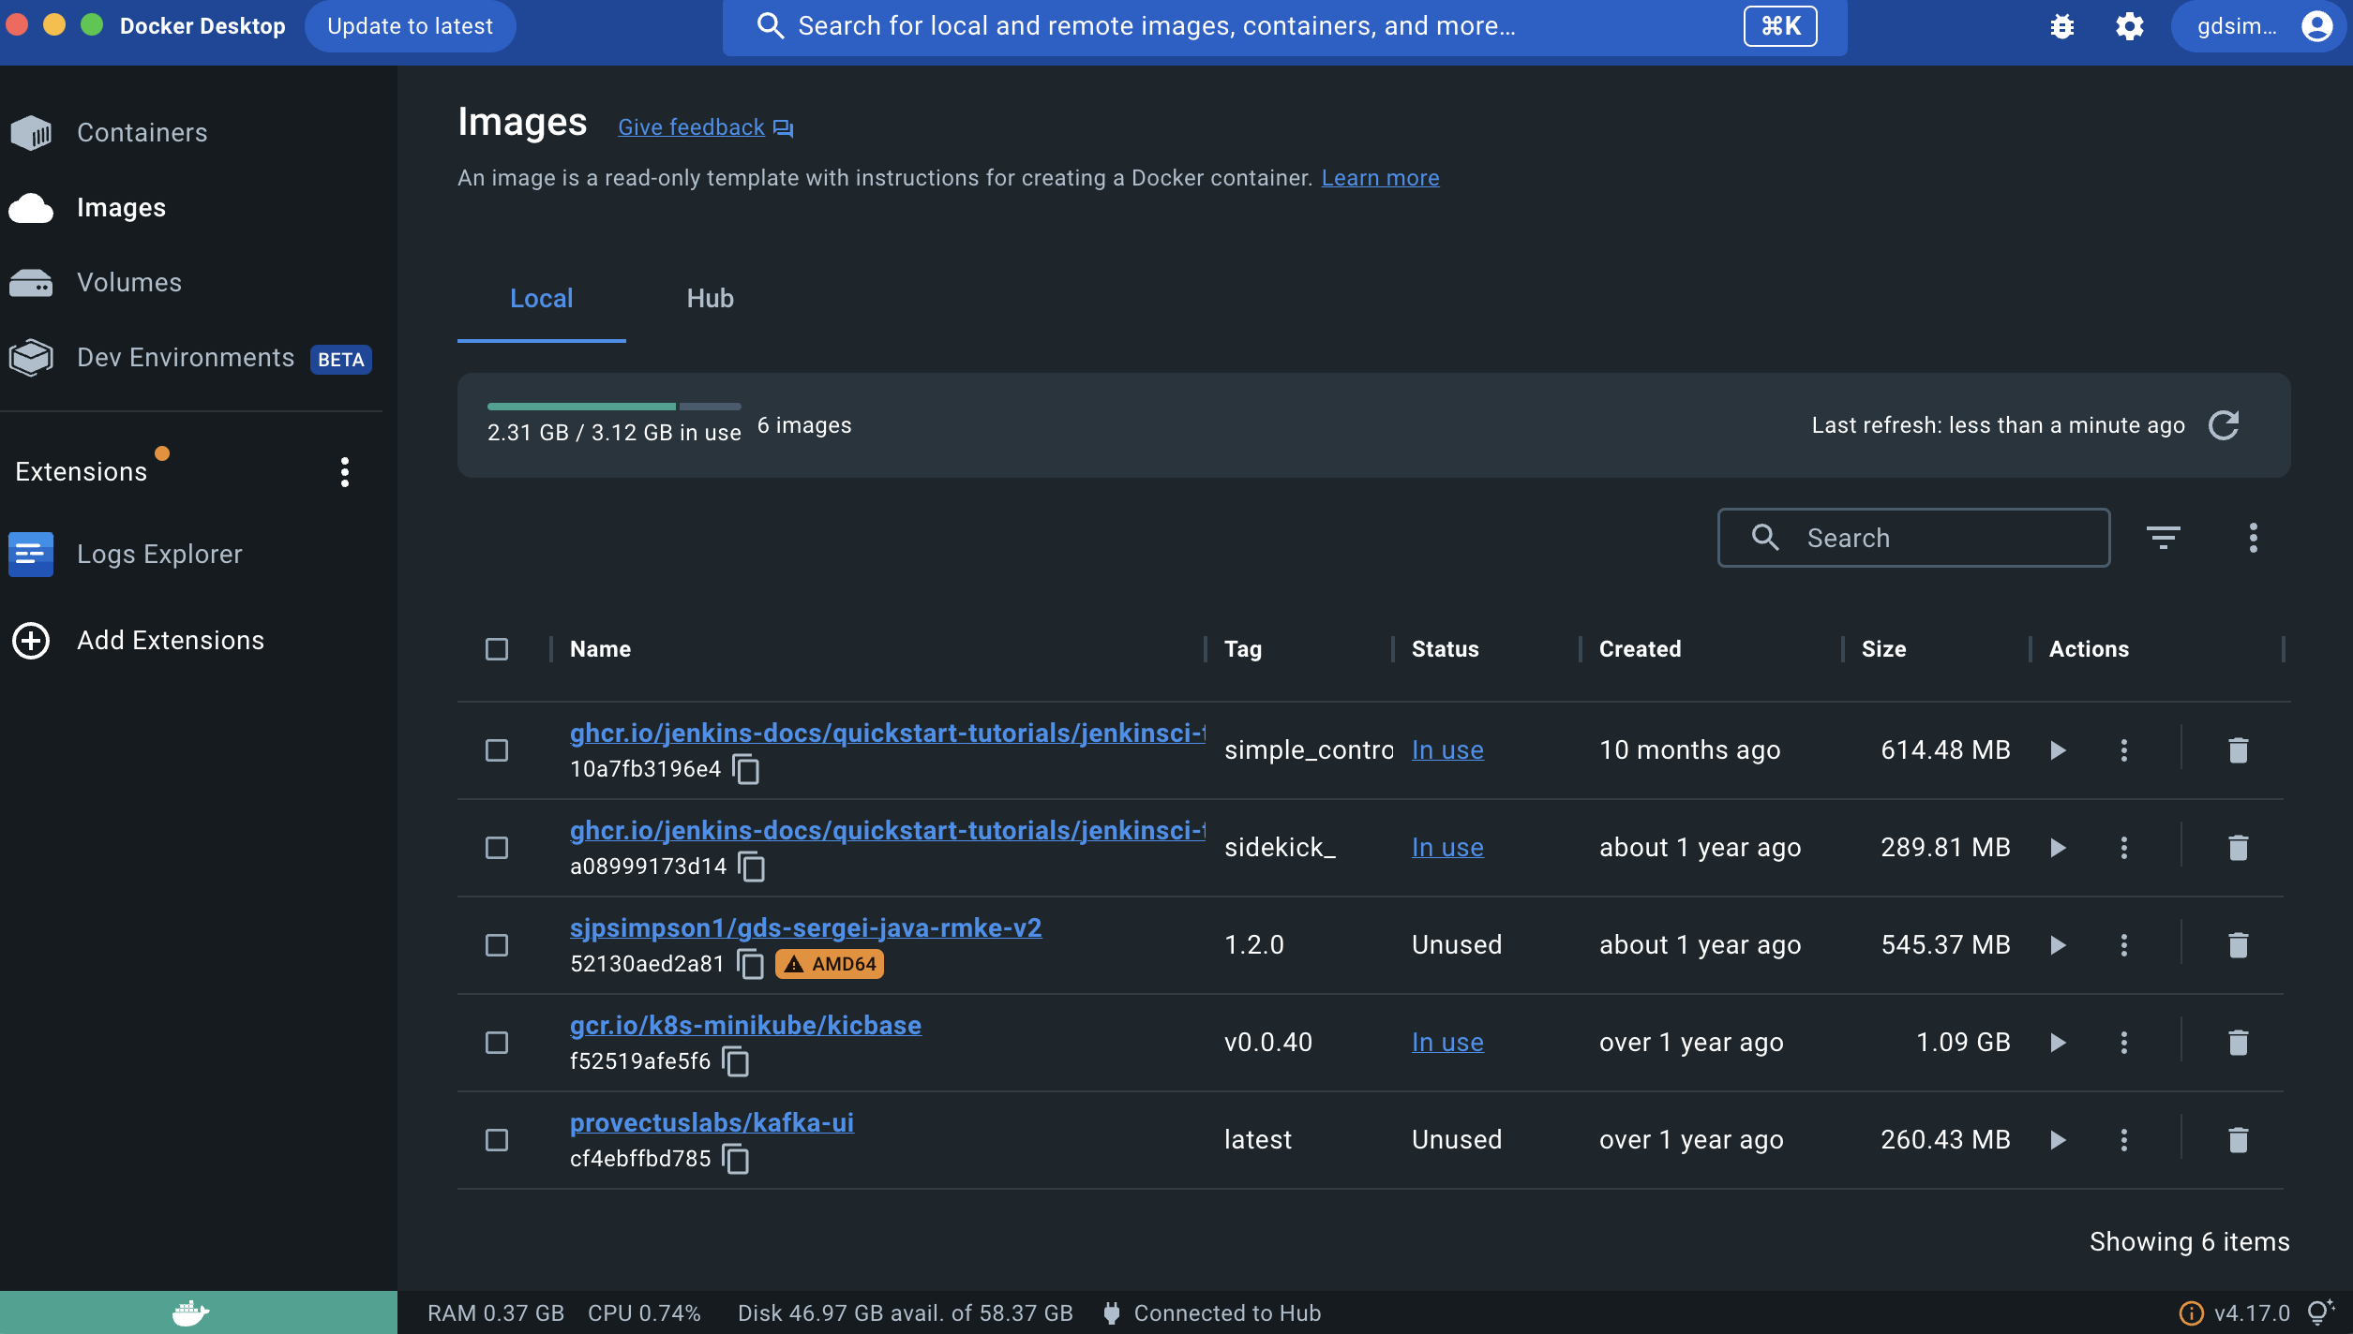
Task: Open the gcr.io/k8s-minikube/kicbase link
Action: (745, 1025)
